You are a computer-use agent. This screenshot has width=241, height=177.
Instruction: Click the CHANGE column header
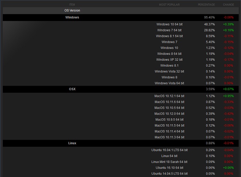coord(228,4)
